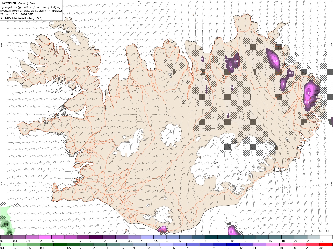Click the snow-scale swatch between 1 and 1.5
333x250 pixels.
pos(71,237)
